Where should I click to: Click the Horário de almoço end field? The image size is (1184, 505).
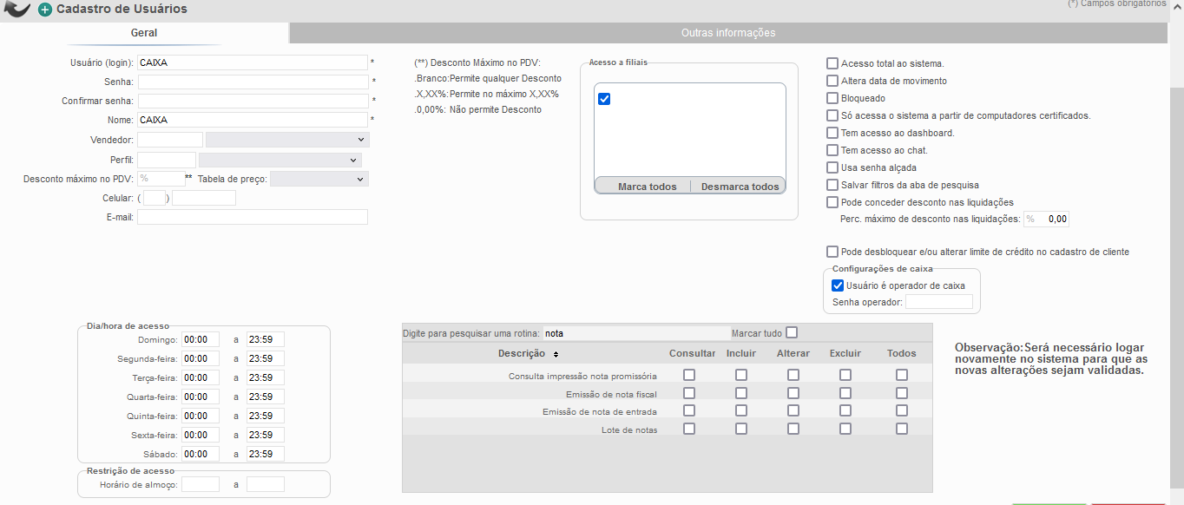pos(266,484)
